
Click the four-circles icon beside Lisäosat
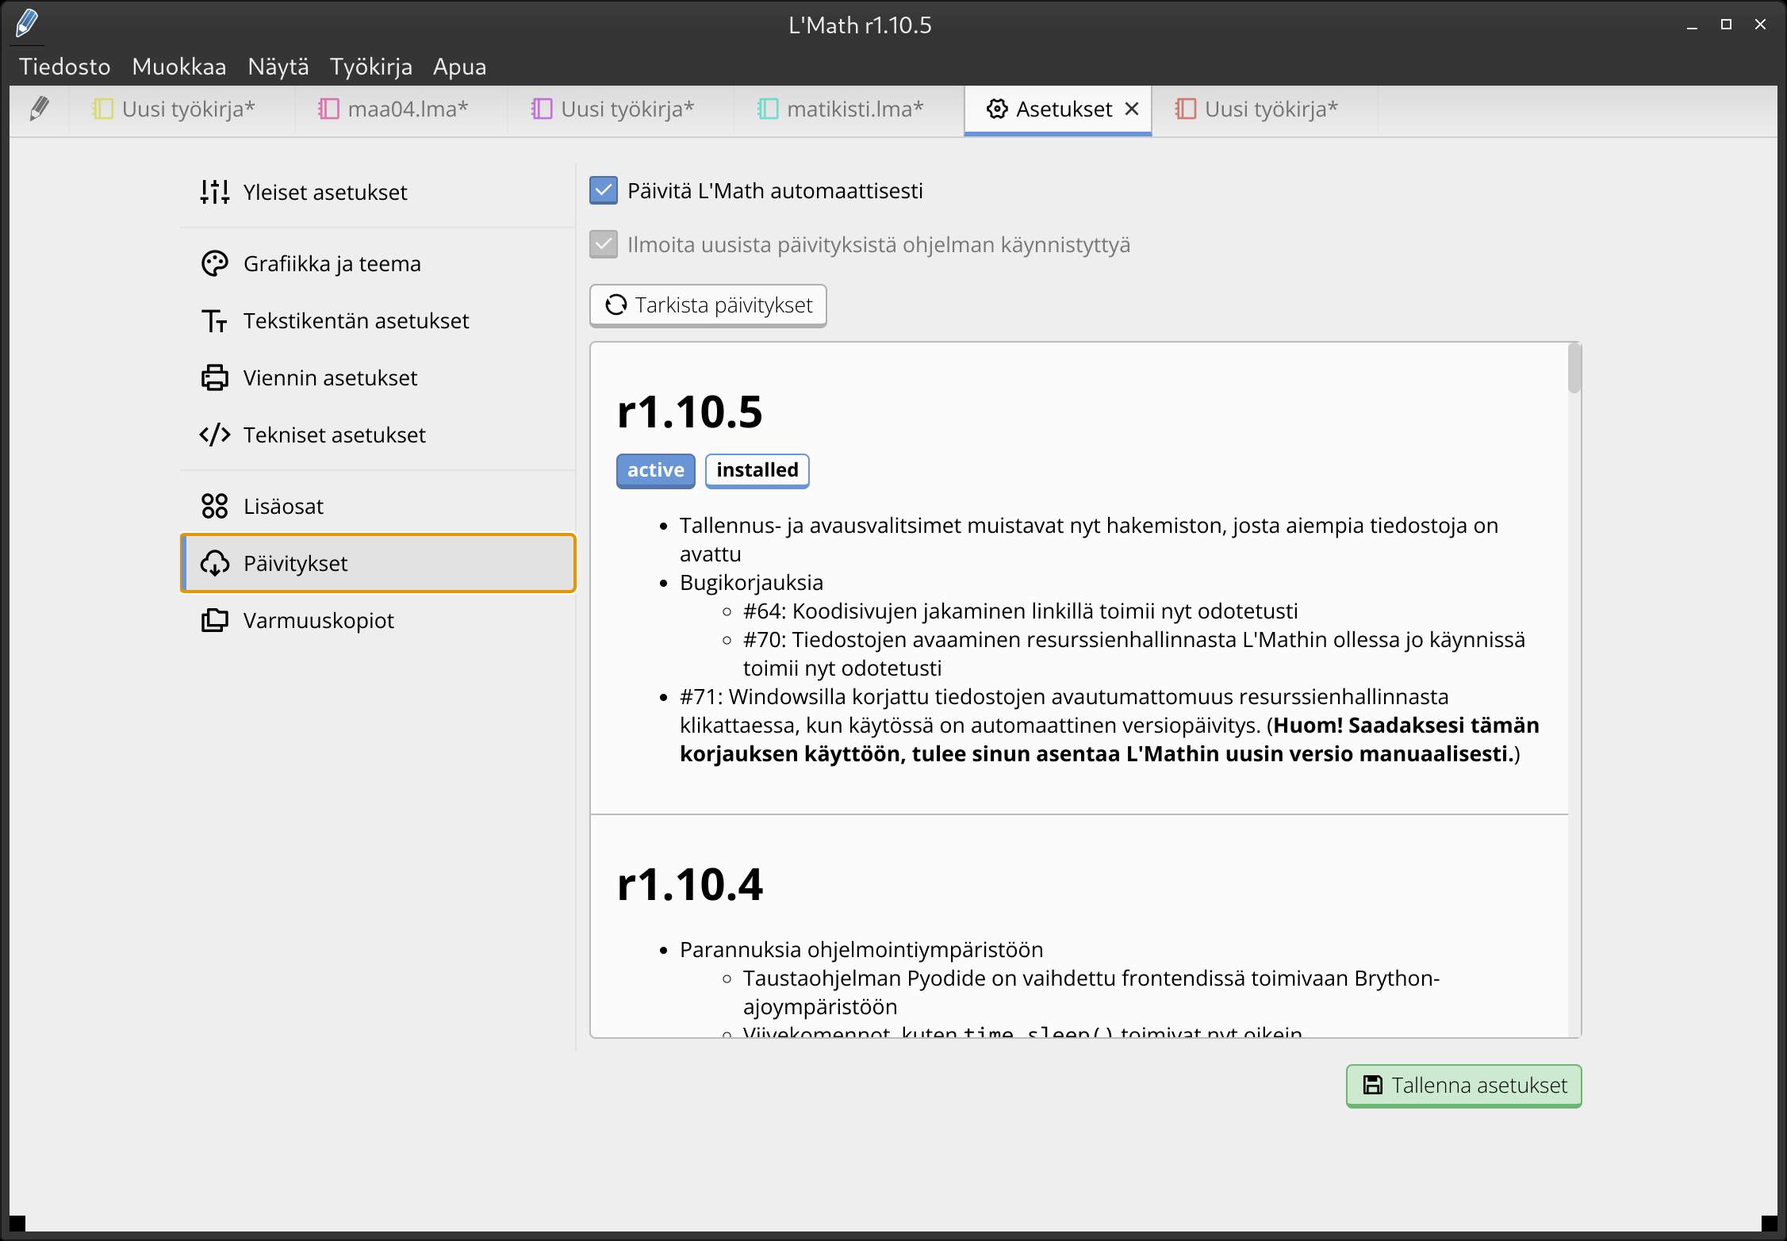[x=215, y=506]
